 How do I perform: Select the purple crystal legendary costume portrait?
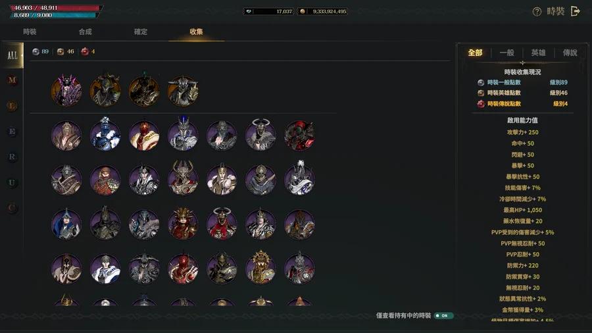click(66, 91)
